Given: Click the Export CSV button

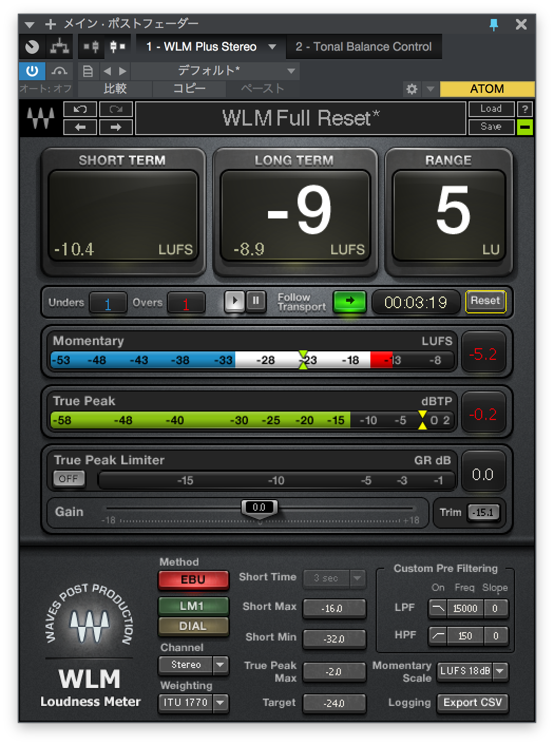Looking at the screenshot, I should pos(473,703).
